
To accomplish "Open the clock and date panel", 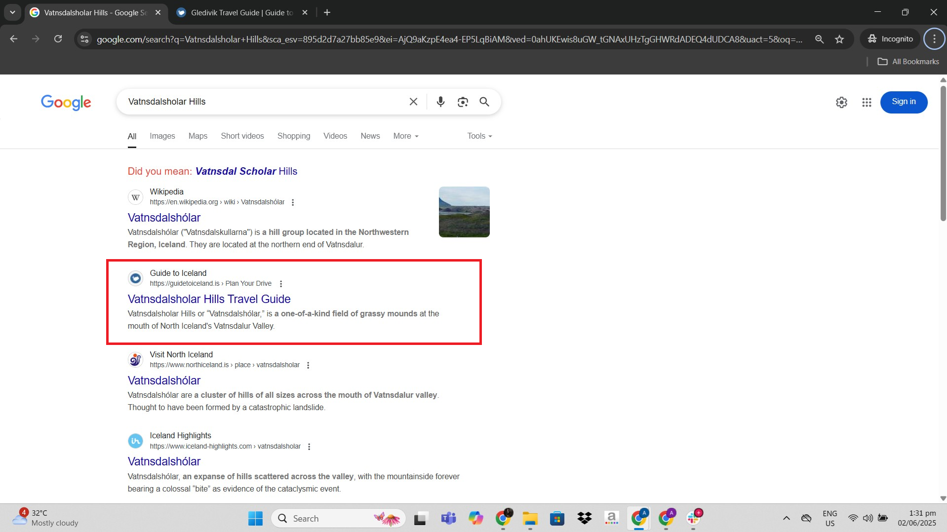I will [917, 518].
